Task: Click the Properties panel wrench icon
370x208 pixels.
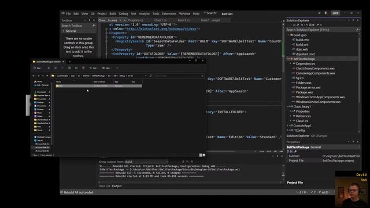Action: click(295, 151)
